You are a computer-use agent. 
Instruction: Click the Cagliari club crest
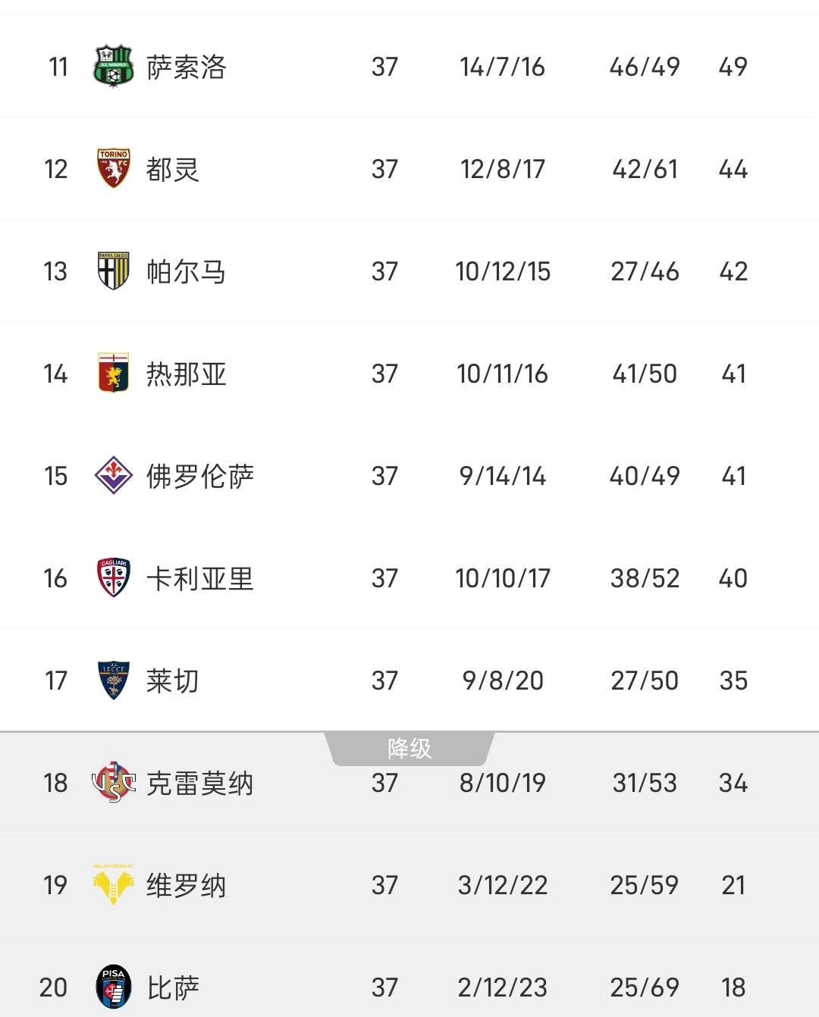pos(114,577)
